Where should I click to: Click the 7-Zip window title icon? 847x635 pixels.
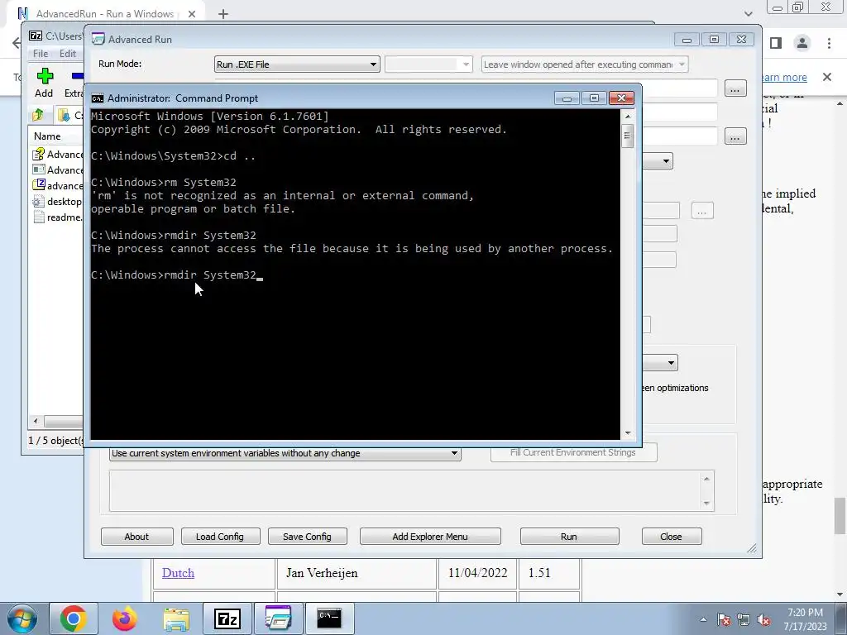[36, 36]
